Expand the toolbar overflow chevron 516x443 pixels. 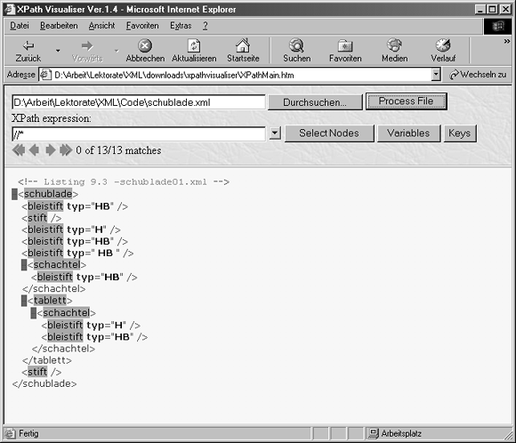coord(507,41)
